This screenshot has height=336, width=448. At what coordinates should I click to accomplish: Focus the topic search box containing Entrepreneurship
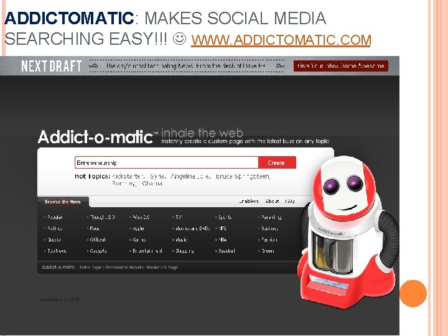(167, 162)
